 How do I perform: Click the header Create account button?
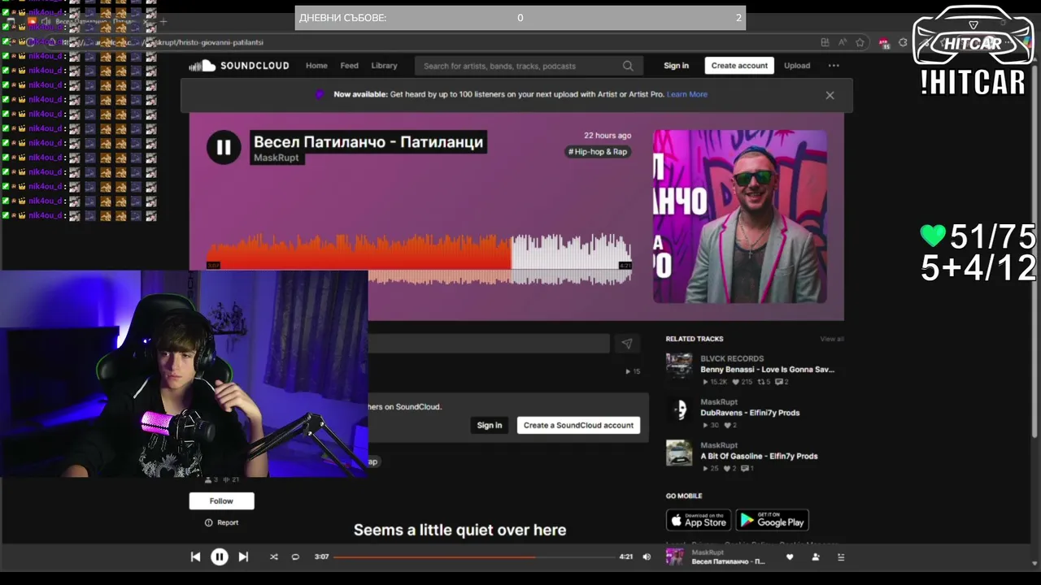point(739,66)
